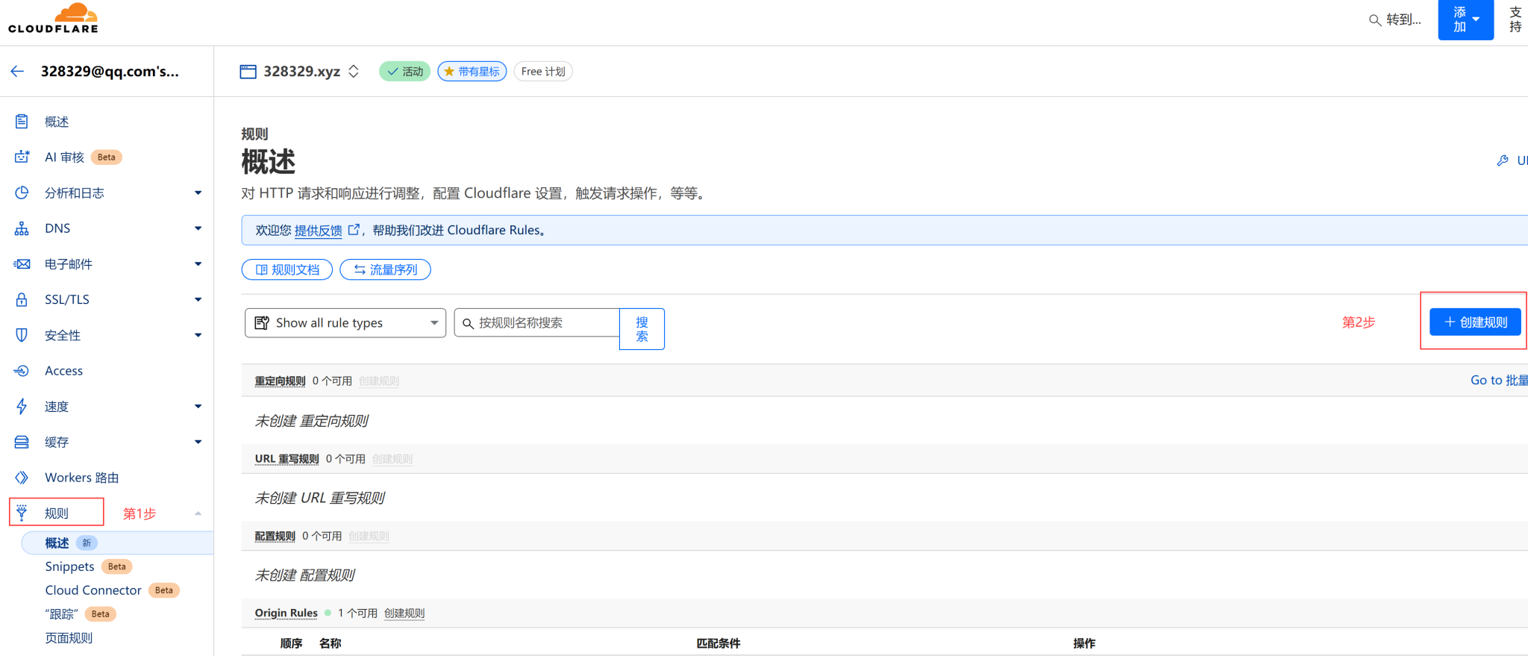Click the back arrow beside account name
This screenshot has width=1528, height=656.
click(18, 72)
